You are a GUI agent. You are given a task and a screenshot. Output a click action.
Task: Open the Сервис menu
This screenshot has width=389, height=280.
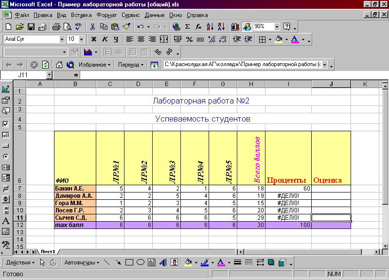pos(130,15)
